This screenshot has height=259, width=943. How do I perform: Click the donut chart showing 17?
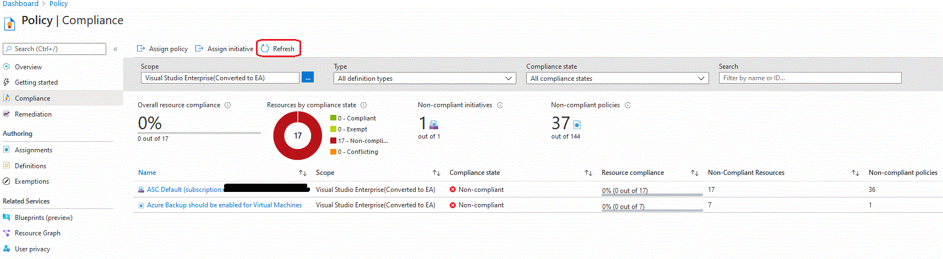(x=298, y=135)
